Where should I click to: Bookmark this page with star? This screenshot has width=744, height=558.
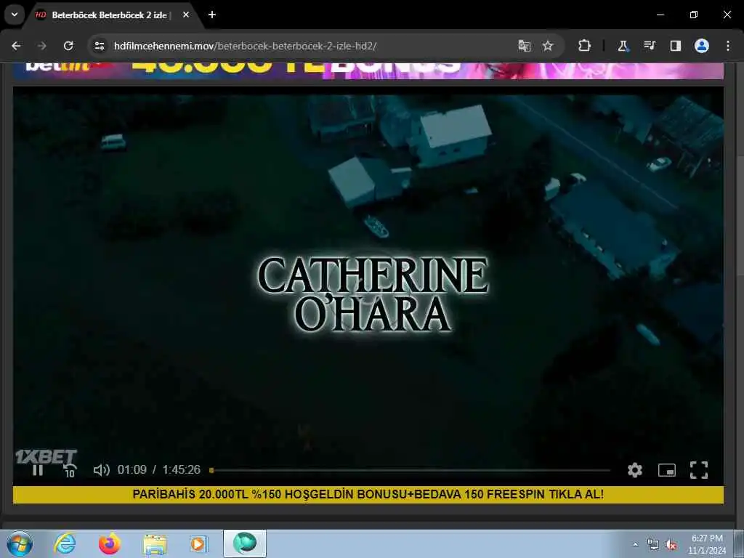[548, 46]
